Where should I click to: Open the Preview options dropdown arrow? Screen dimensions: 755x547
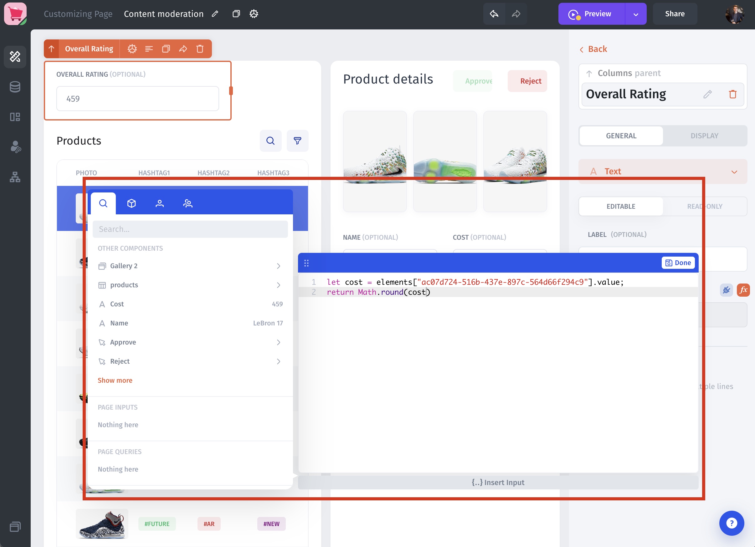tap(635, 14)
